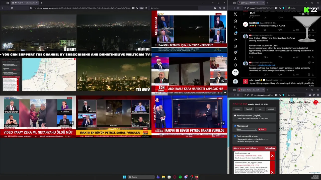
Task: Share the 'Sources confirmed' reply post
Action: point(313,74)
